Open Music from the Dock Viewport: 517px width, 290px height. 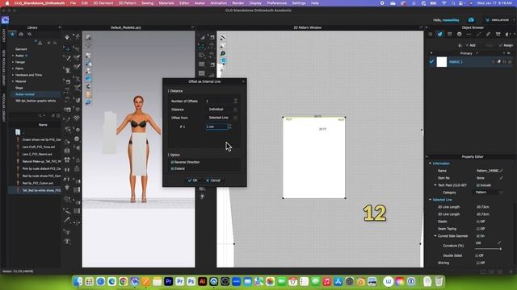tap(326, 281)
